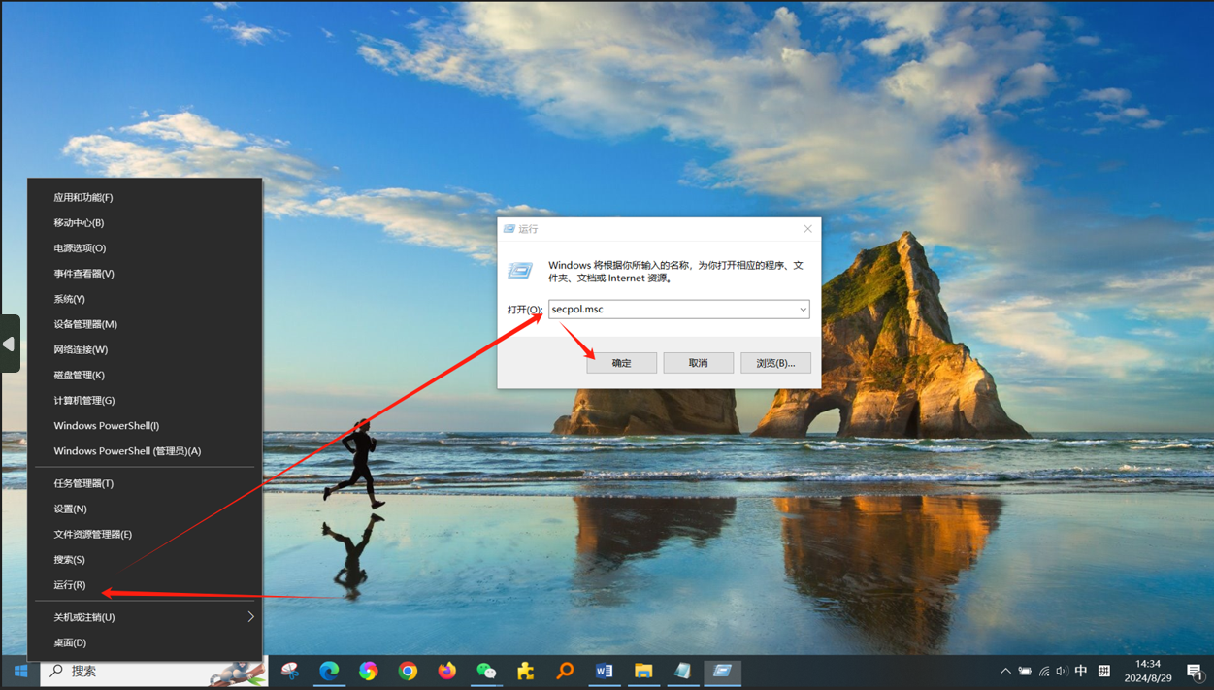1214x690 pixels.
Task: Click the pinwheel app icon beside the search box
Action: [290, 671]
